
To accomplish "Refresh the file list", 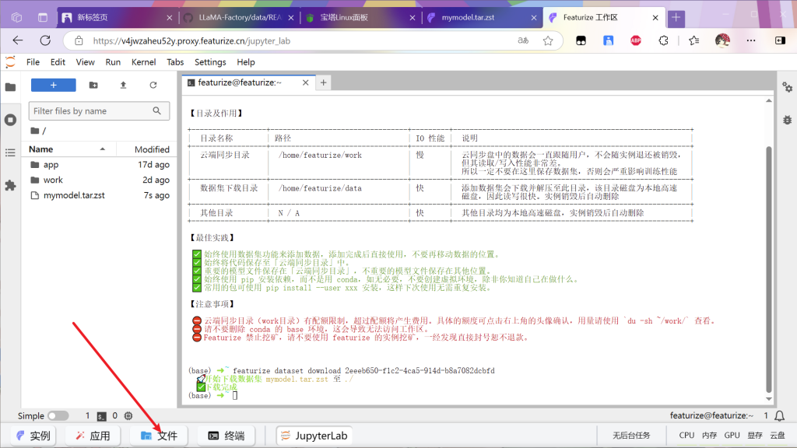I will (x=153, y=85).
